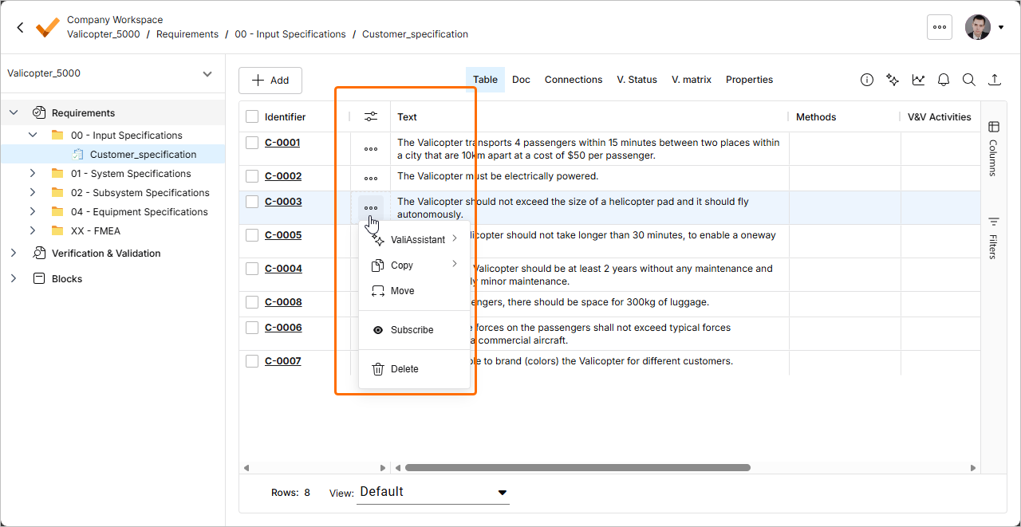Open the Columns side panel
This screenshot has height=527, width=1021.
[x=993, y=148]
